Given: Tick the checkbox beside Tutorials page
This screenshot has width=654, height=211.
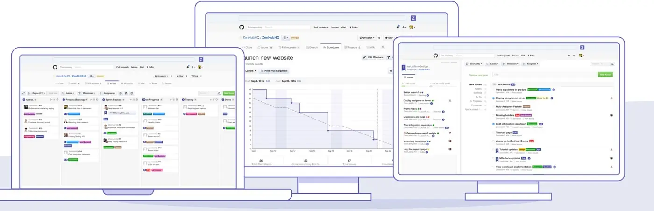Looking at the screenshot, I should (493, 133).
